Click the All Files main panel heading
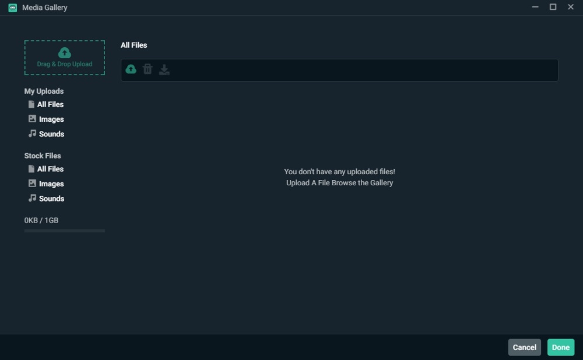The height and width of the screenshot is (360, 583). point(134,45)
